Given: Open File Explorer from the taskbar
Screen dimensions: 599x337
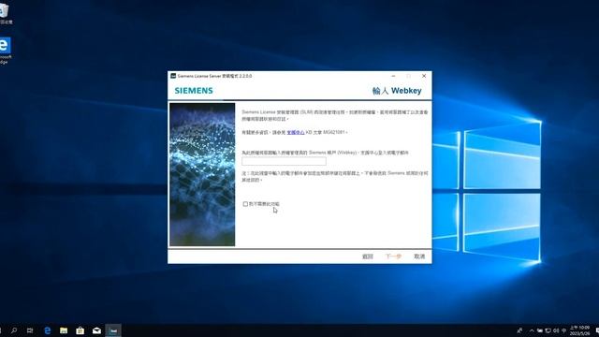Looking at the screenshot, I should coord(64,330).
